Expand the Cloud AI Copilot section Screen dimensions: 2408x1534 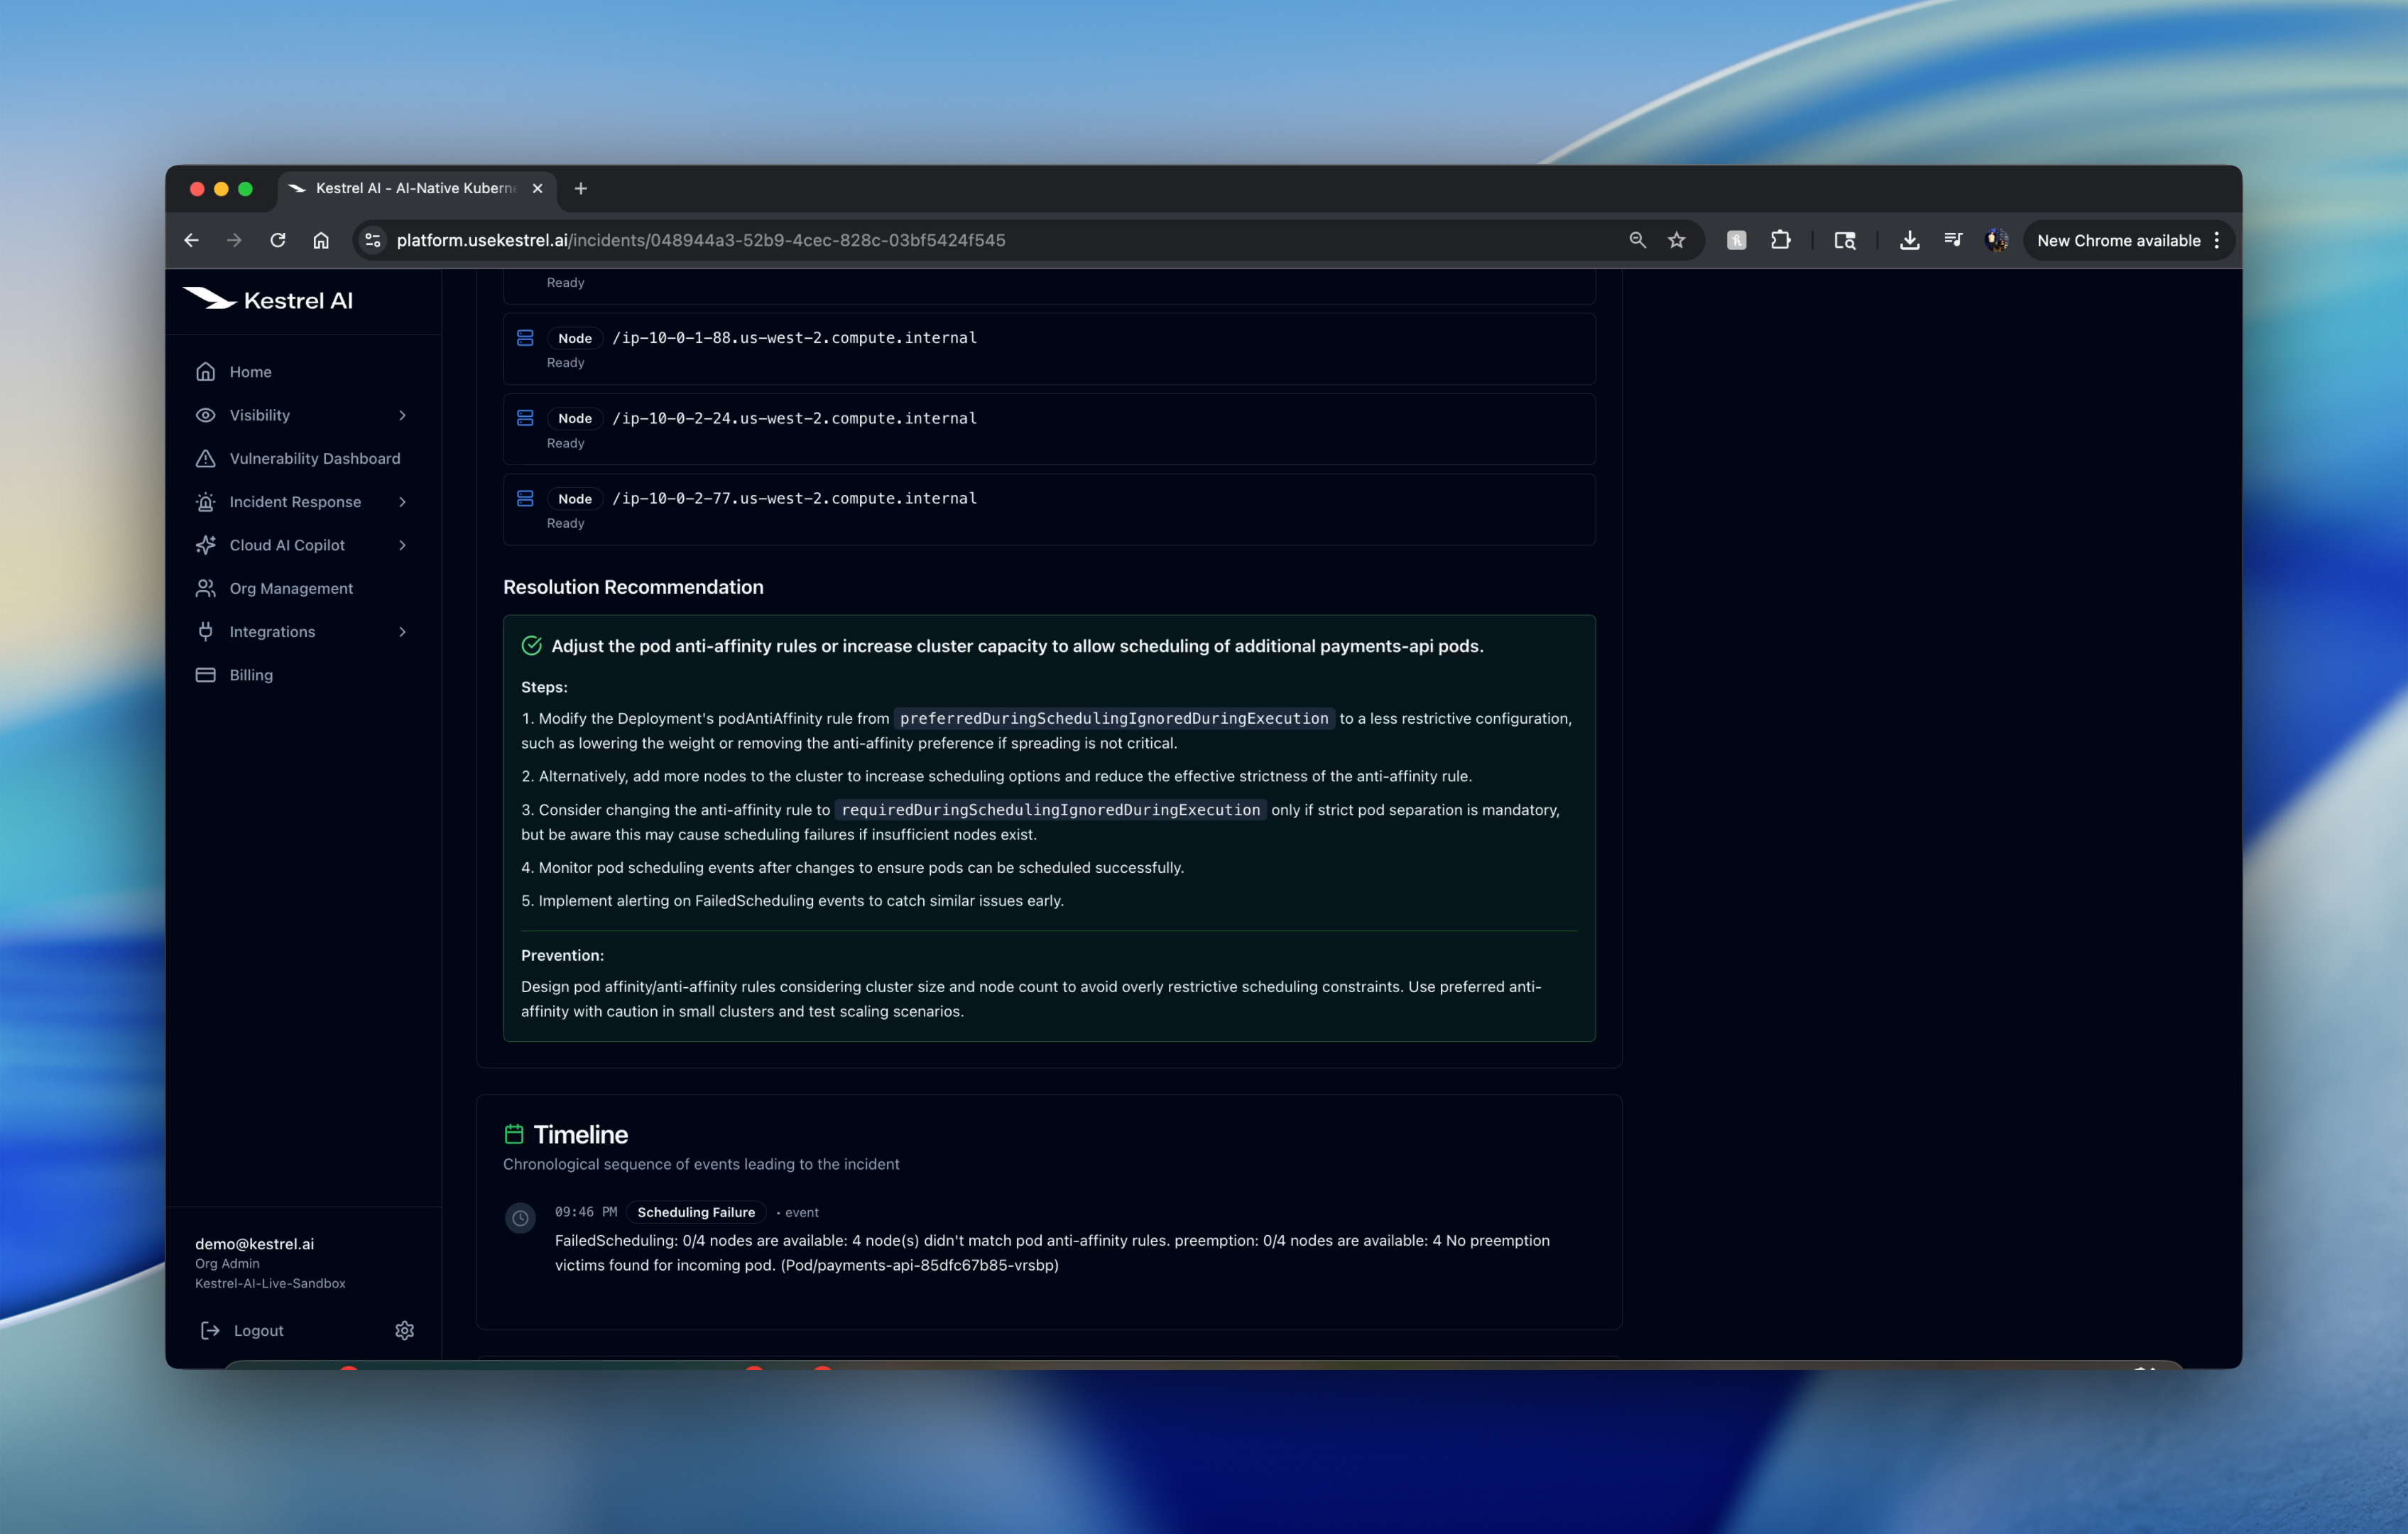[x=402, y=545]
